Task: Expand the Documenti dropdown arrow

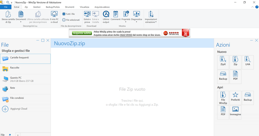Action: [21, 22]
